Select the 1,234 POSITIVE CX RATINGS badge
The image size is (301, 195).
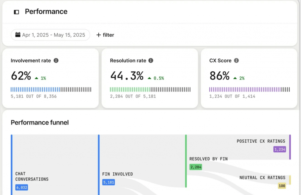point(279,149)
